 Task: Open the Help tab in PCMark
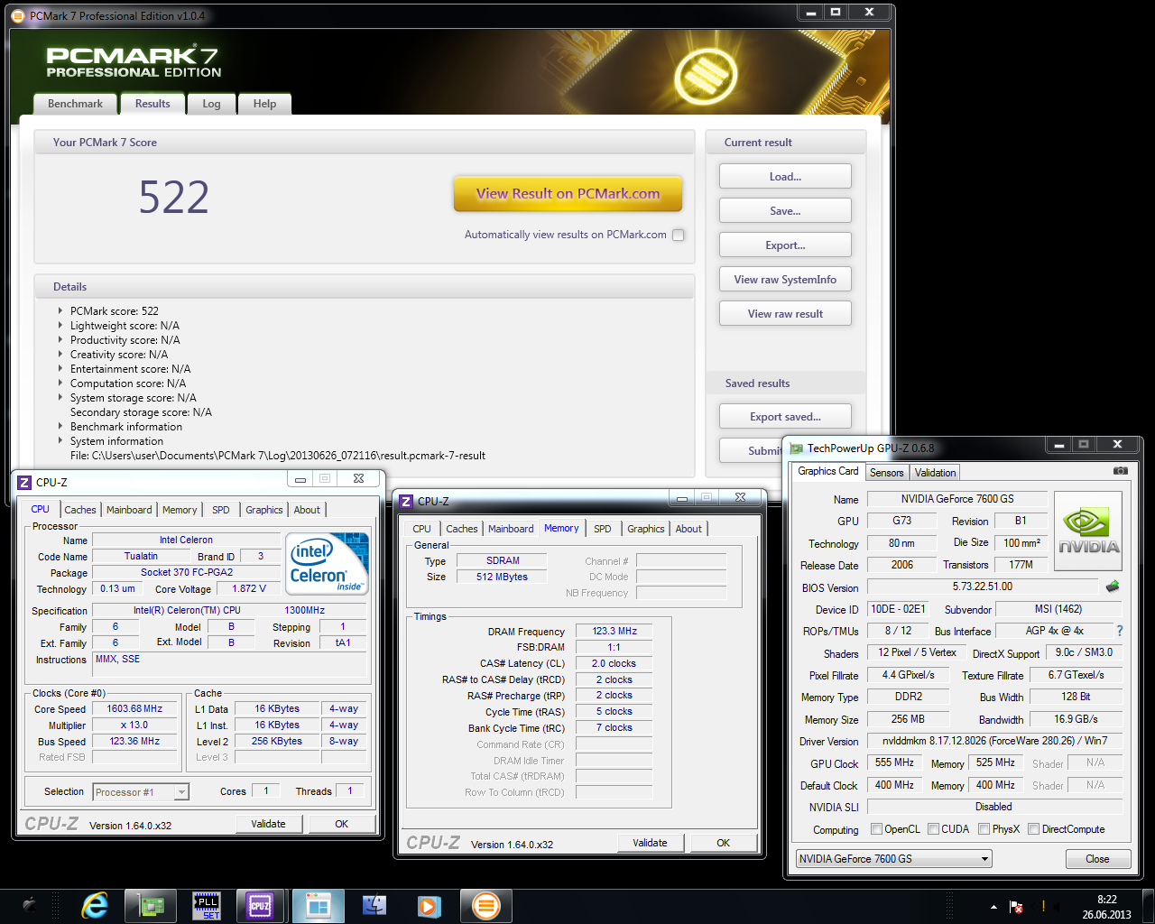click(264, 104)
